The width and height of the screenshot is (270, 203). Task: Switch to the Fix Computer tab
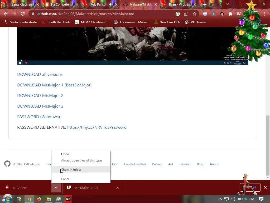coord(60,4)
